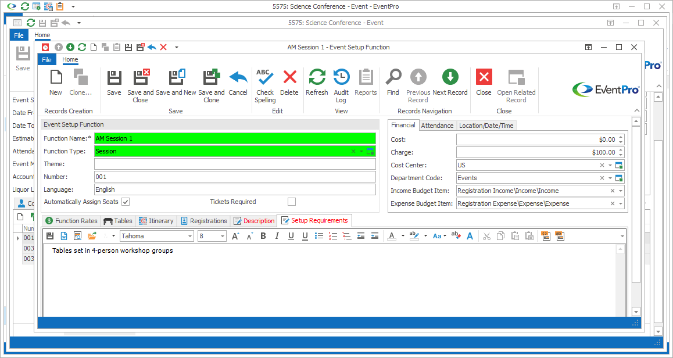The image size is (673, 358).
Task: Open the Registrations tab
Action: click(x=203, y=221)
